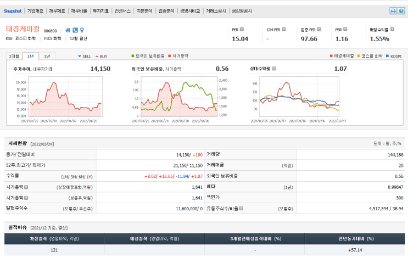Switch the chart period to 3개월

pyautogui.click(x=14, y=56)
